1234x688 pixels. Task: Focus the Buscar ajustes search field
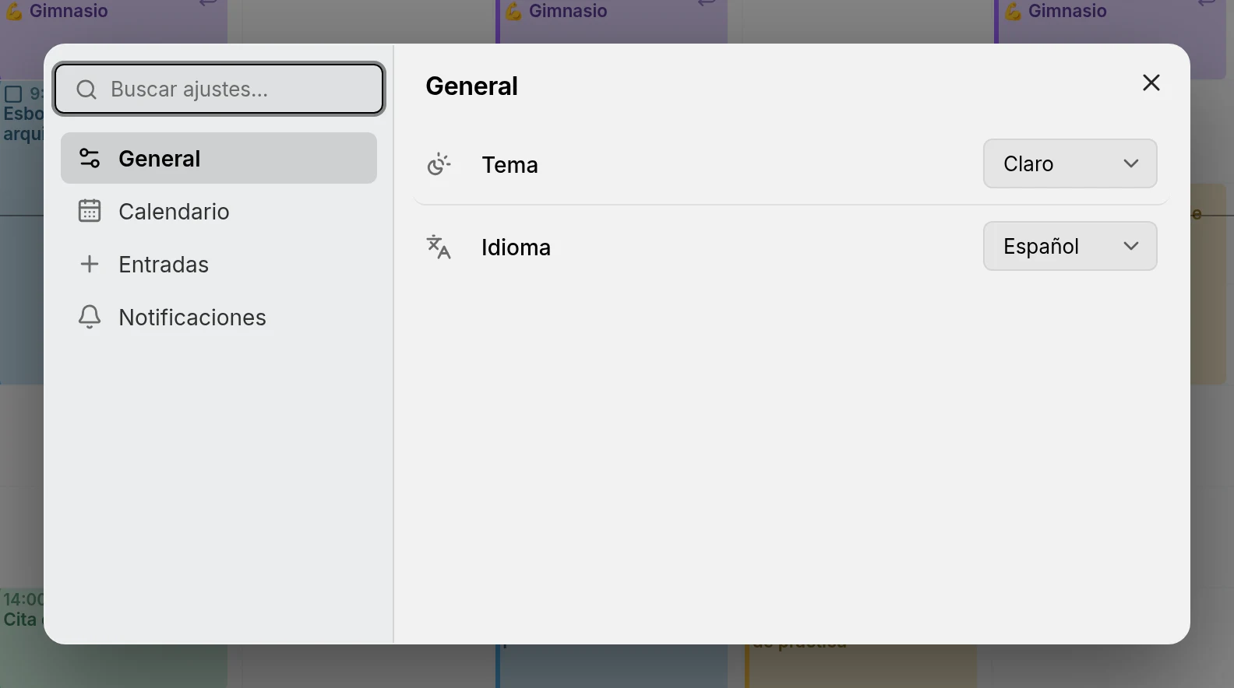219,90
